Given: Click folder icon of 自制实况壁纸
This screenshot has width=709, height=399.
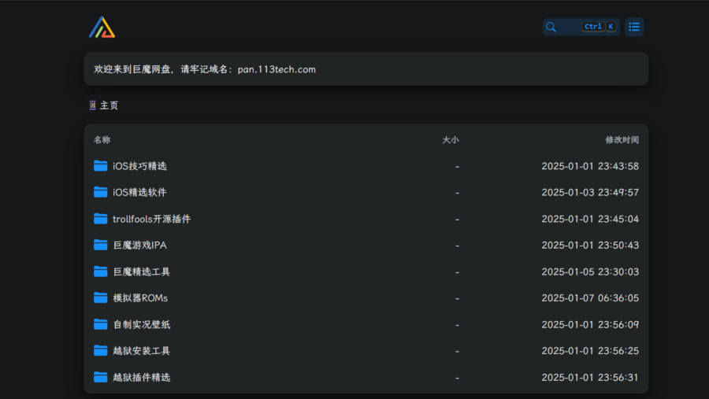Looking at the screenshot, I should tap(100, 324).
